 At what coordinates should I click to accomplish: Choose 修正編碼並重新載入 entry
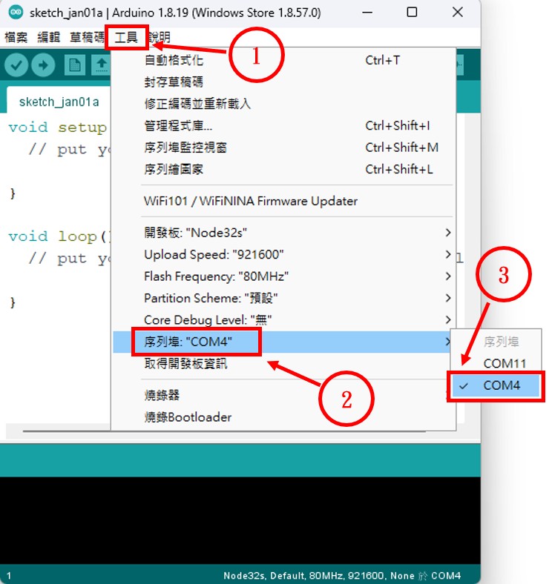(283, 104)
